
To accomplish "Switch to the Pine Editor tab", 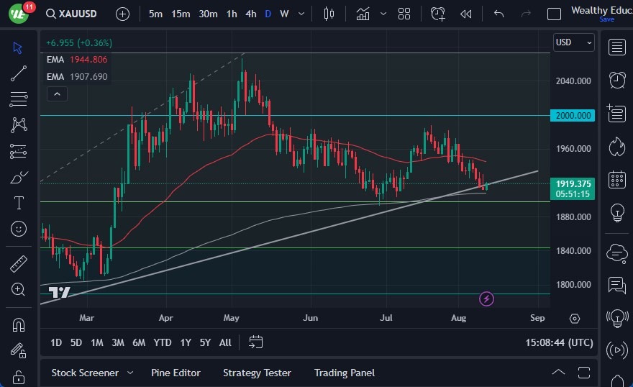I will click(176, 373).
